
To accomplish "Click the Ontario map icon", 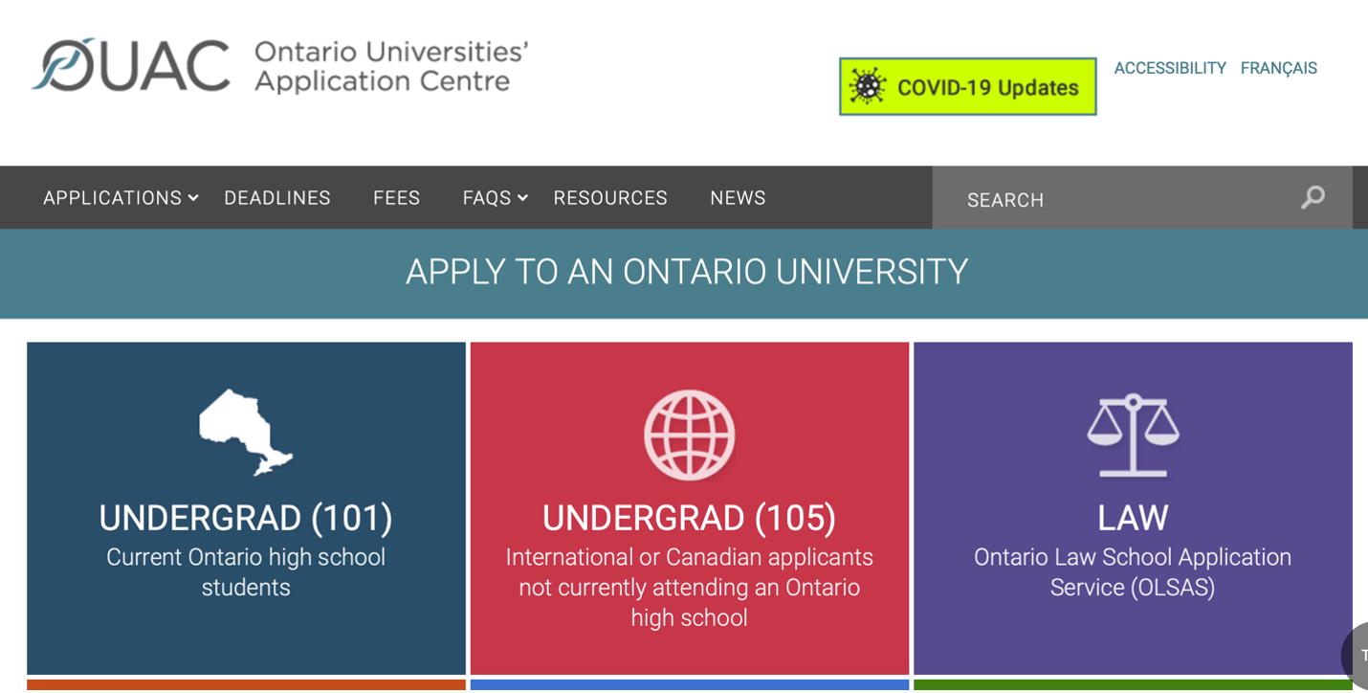I will coord(246,433).
